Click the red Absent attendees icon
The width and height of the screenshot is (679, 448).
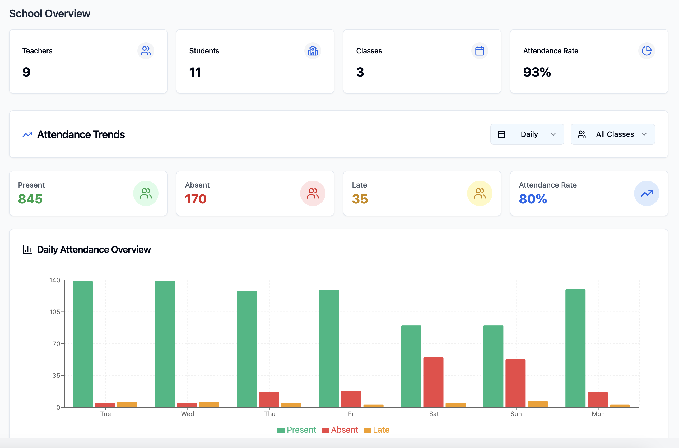coord(313,193)
